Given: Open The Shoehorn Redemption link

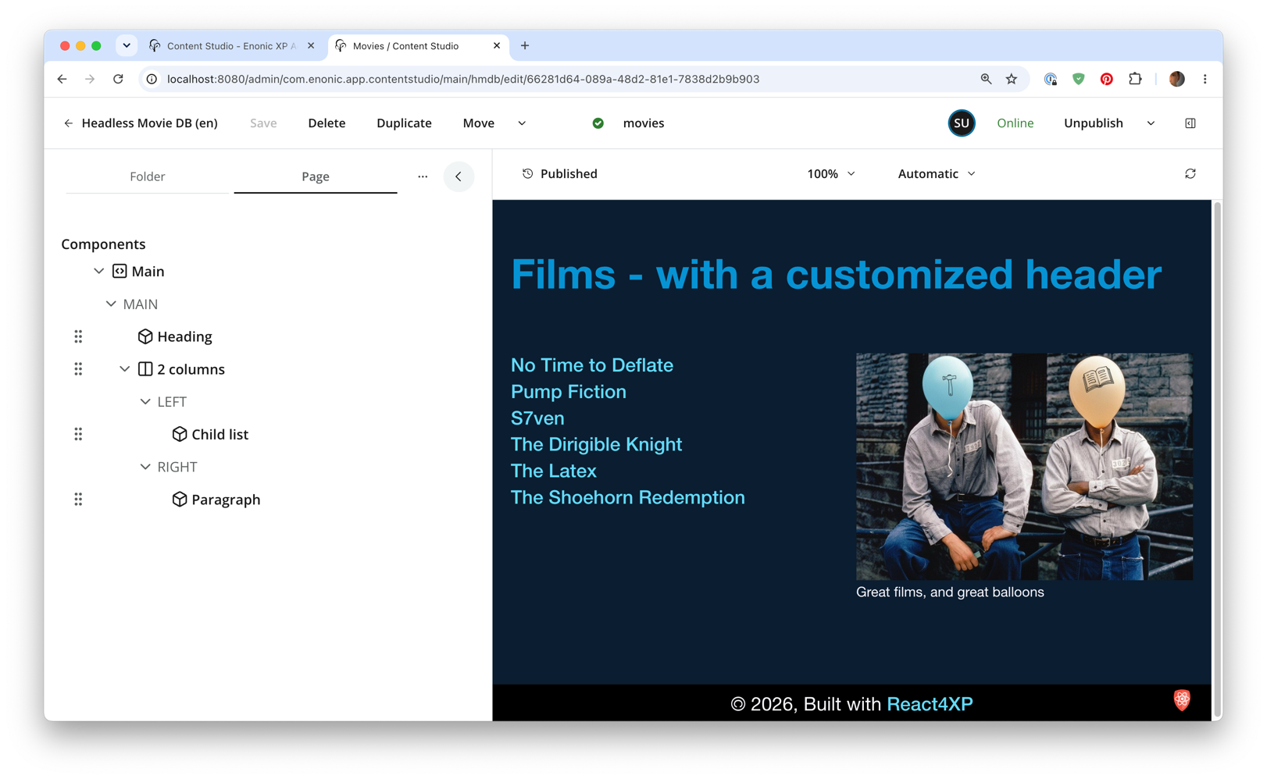Looking at the screenshot, I should click(x=627, y=498).
